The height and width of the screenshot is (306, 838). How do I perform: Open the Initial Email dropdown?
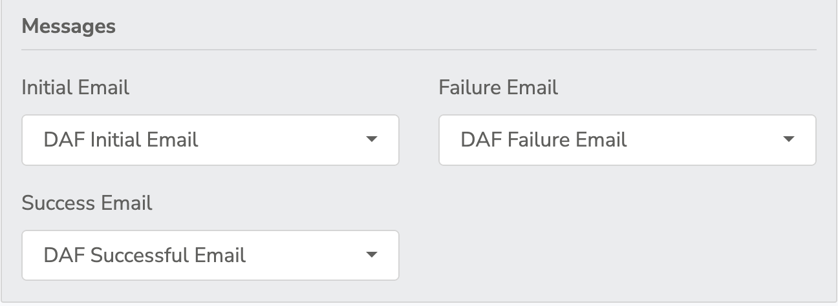coord(210,140)
